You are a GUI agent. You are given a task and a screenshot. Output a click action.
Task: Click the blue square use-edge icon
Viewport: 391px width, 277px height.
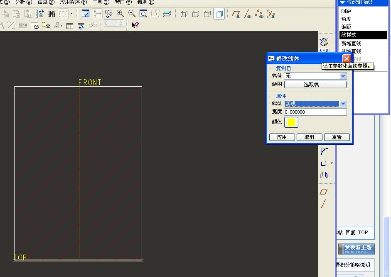pos(324,163)
